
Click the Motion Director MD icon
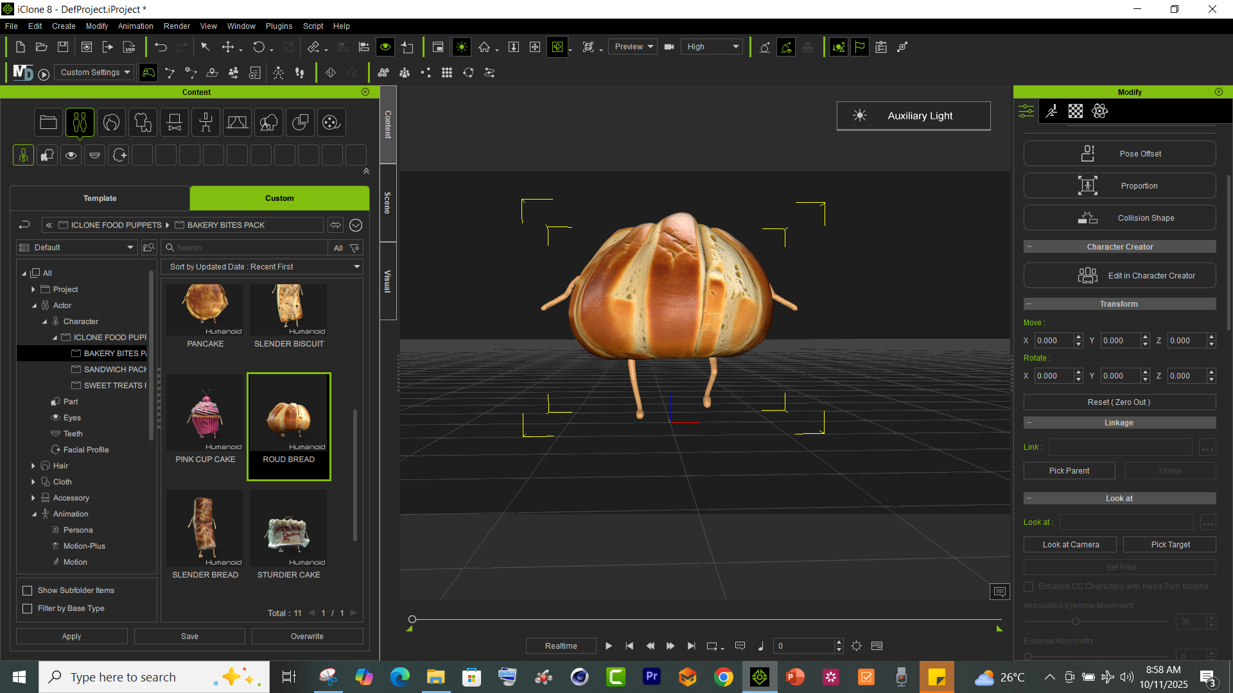(22, 73)
